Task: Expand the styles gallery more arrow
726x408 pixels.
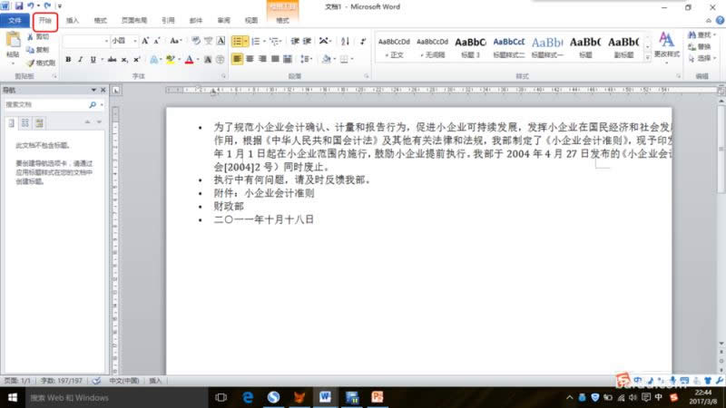Action: coord(646,58)
